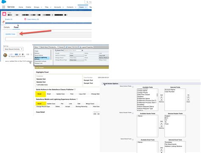Open the Save button dropdown

click(39, 47)
